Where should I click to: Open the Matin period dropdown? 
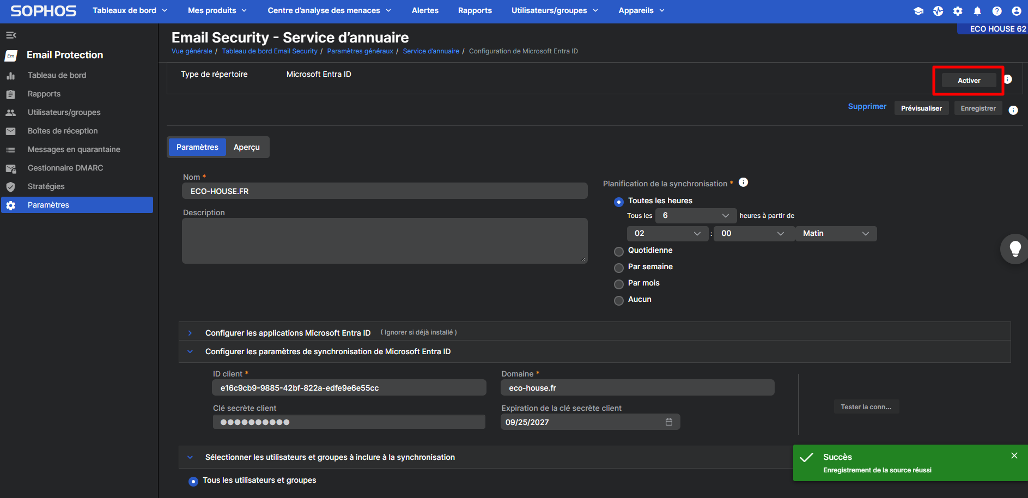836,233
